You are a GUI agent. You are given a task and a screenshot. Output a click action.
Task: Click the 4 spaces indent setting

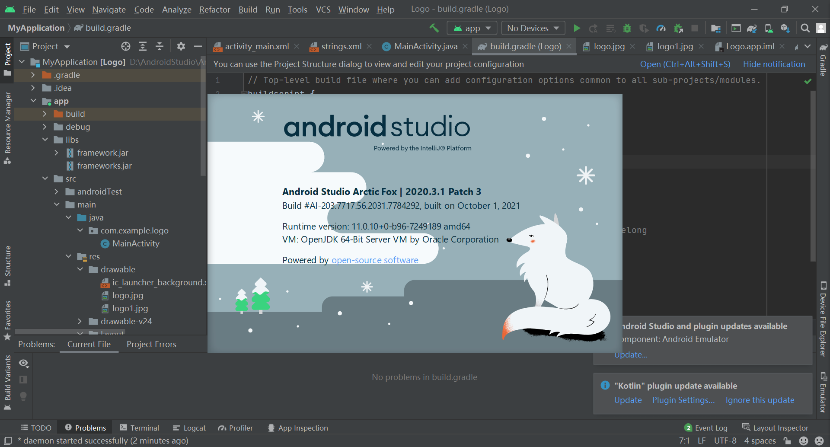[760, 441]
